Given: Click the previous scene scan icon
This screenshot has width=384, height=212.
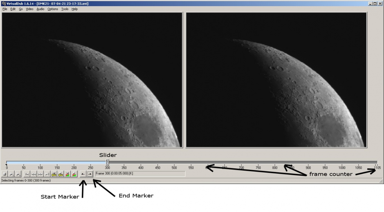Looking at the screenshot, I should [68, 174].
